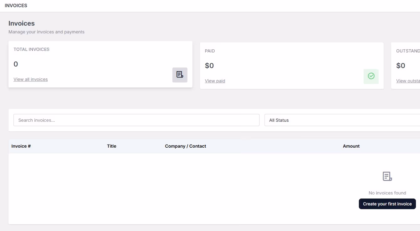Image resolution: width=420 pixels, height=231 pixels.
Task: Sort by the Amount column header
Action: click(x=351, y=146)
